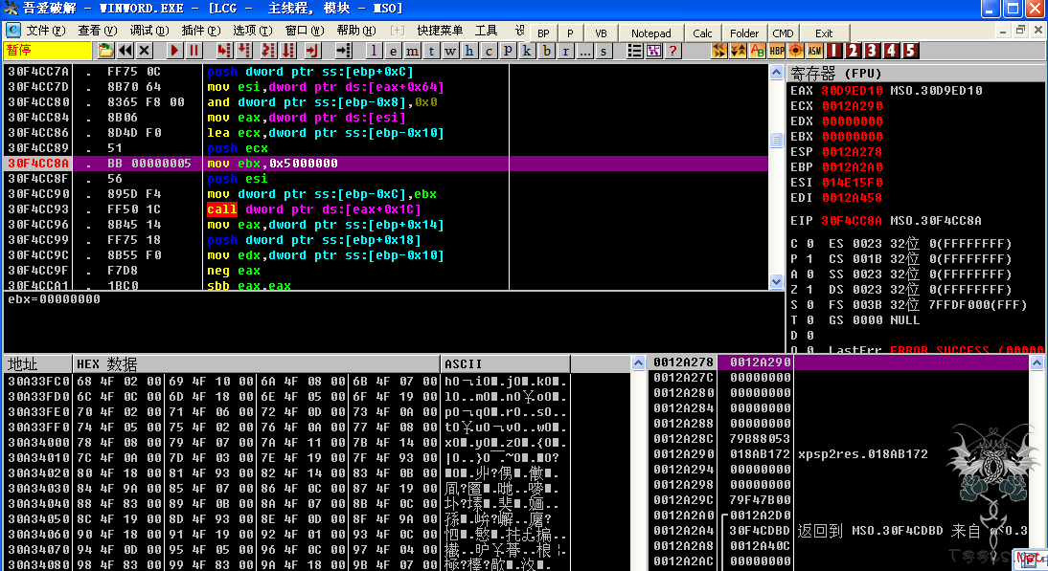1048x571 pixels.
Task: Open Windows list with 'w' button
Action: pos(450,51)
